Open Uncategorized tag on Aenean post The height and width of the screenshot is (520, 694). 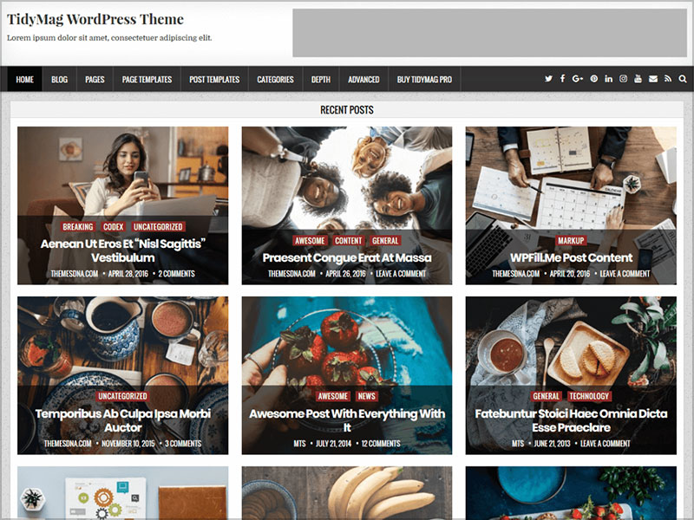pos(158,226)
